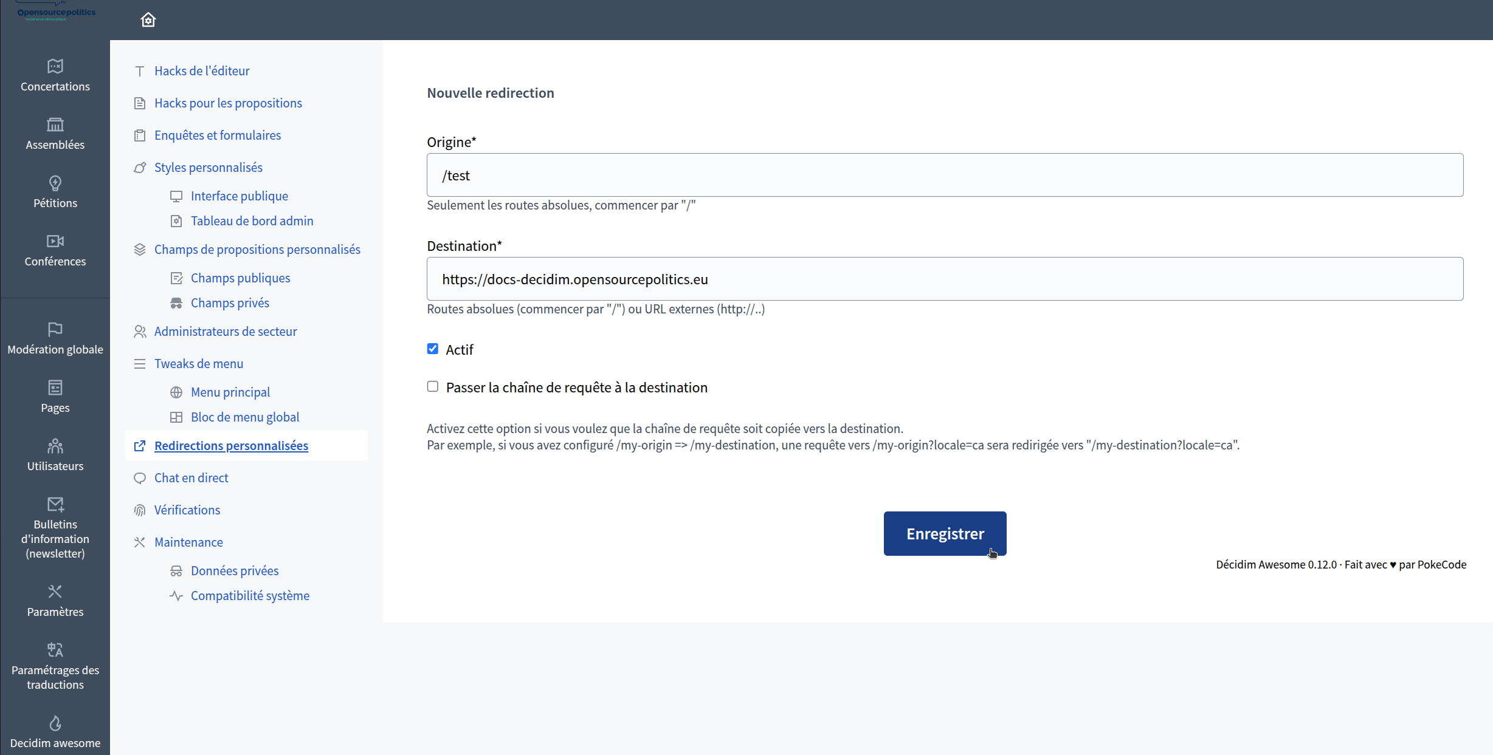This screenshot has height=755, width=1493.
Task: Uncheck the Actif checkbox
Action: click(433, 349)
